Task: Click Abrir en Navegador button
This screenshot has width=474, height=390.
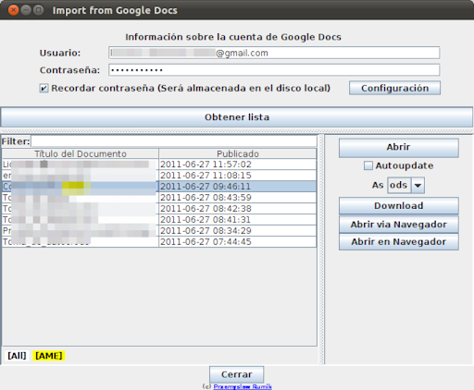Action: pyautogui.click(x=399, y=242)
